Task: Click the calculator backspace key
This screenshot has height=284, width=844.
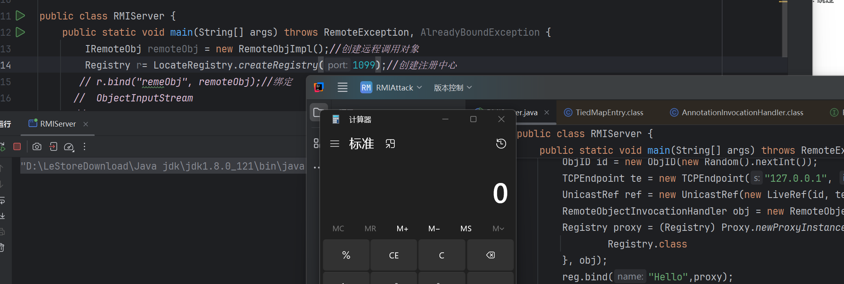Action: [490, 255]
